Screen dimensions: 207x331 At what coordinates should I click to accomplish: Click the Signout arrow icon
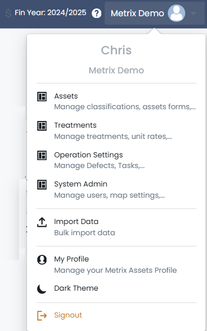pos(42,315)
